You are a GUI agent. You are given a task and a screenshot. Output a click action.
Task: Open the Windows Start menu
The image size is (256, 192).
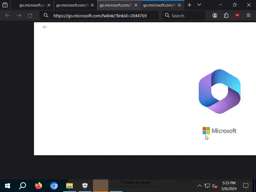[x=7, y=186]
